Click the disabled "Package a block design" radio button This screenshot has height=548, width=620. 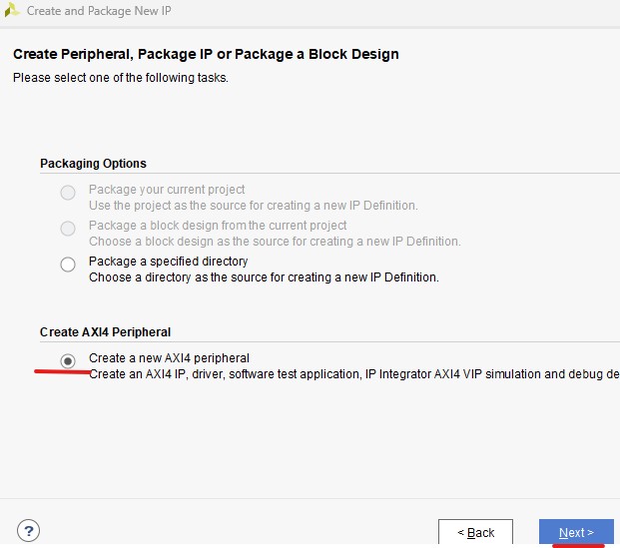pos(68,229)
